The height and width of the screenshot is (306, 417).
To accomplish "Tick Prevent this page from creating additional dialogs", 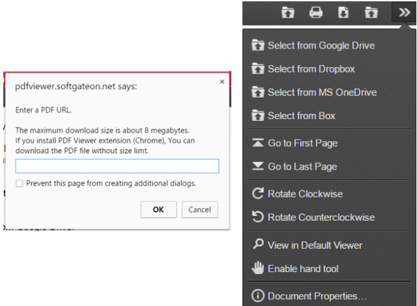I will coord(19,184).
